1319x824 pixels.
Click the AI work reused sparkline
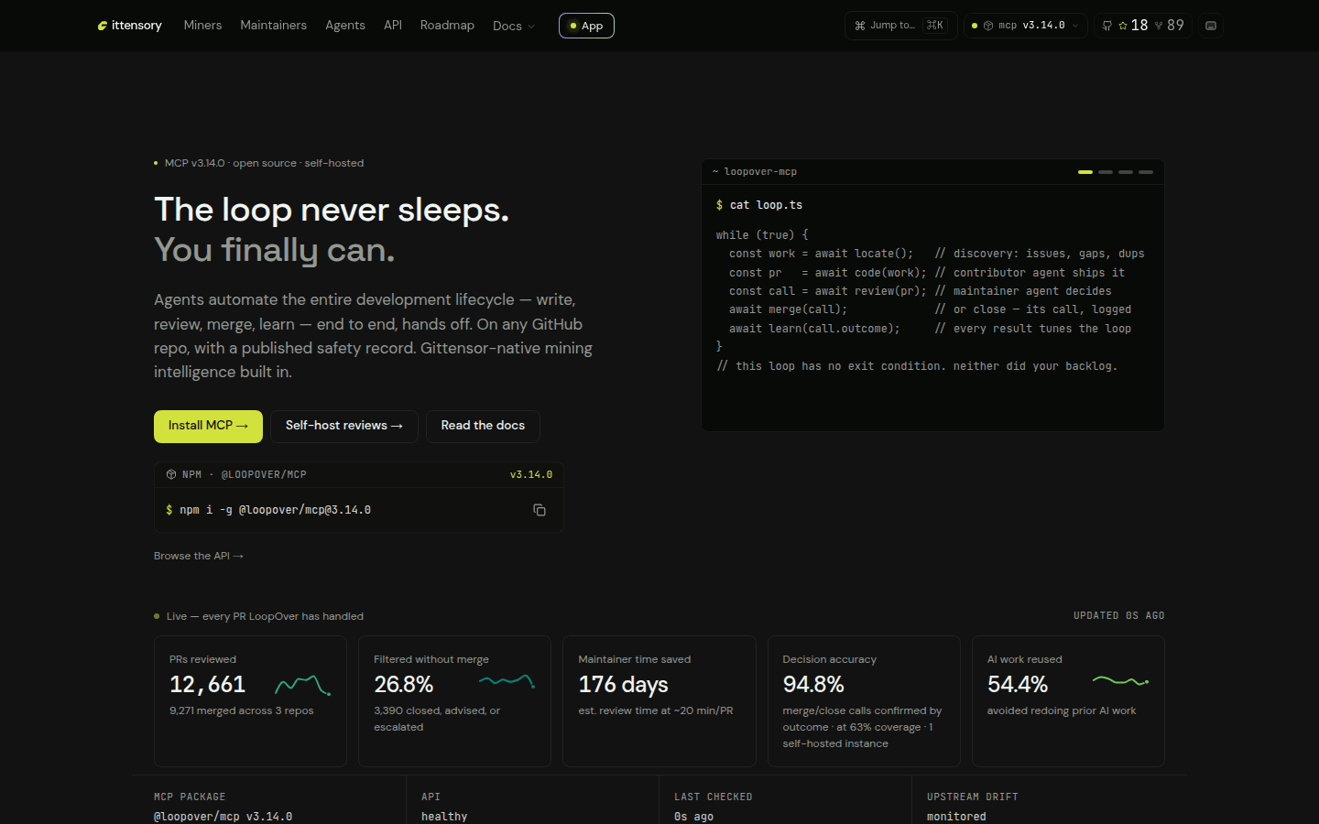[1121, 681]
